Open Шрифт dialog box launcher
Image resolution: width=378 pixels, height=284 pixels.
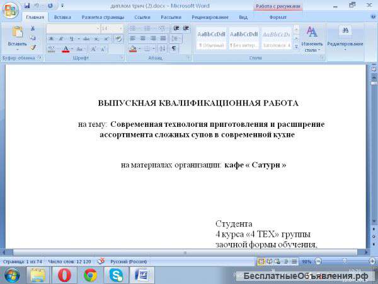(x=122, y=57)
